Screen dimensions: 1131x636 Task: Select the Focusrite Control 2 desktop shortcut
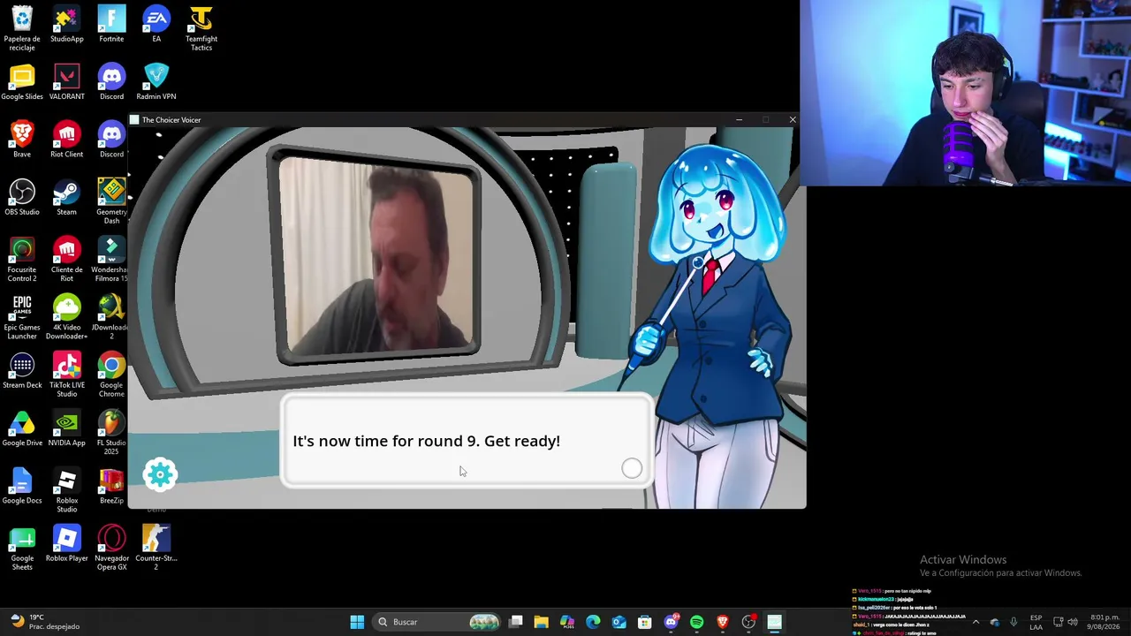[x=22, y=260]
